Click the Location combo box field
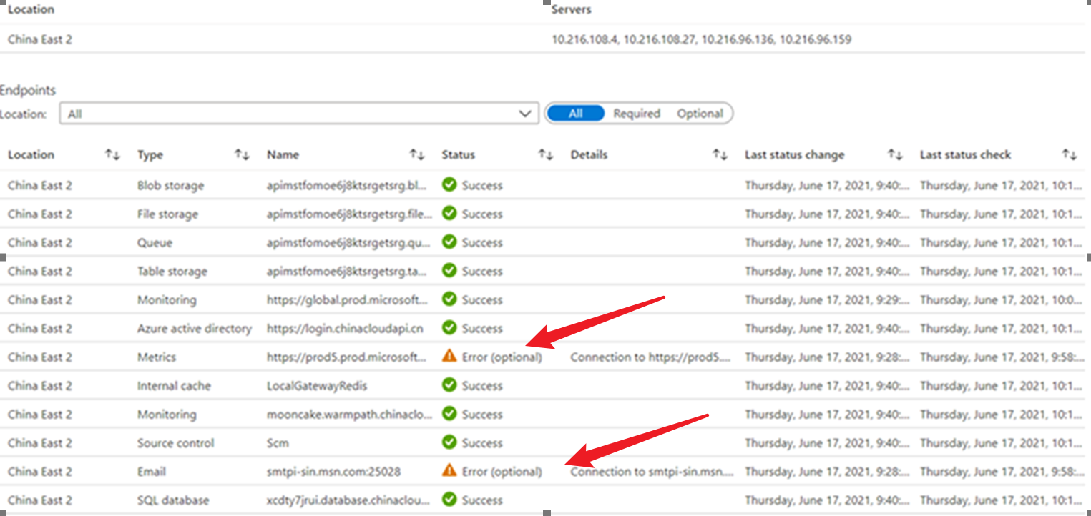Screen dimensions: 1091x516 [286, 114]
